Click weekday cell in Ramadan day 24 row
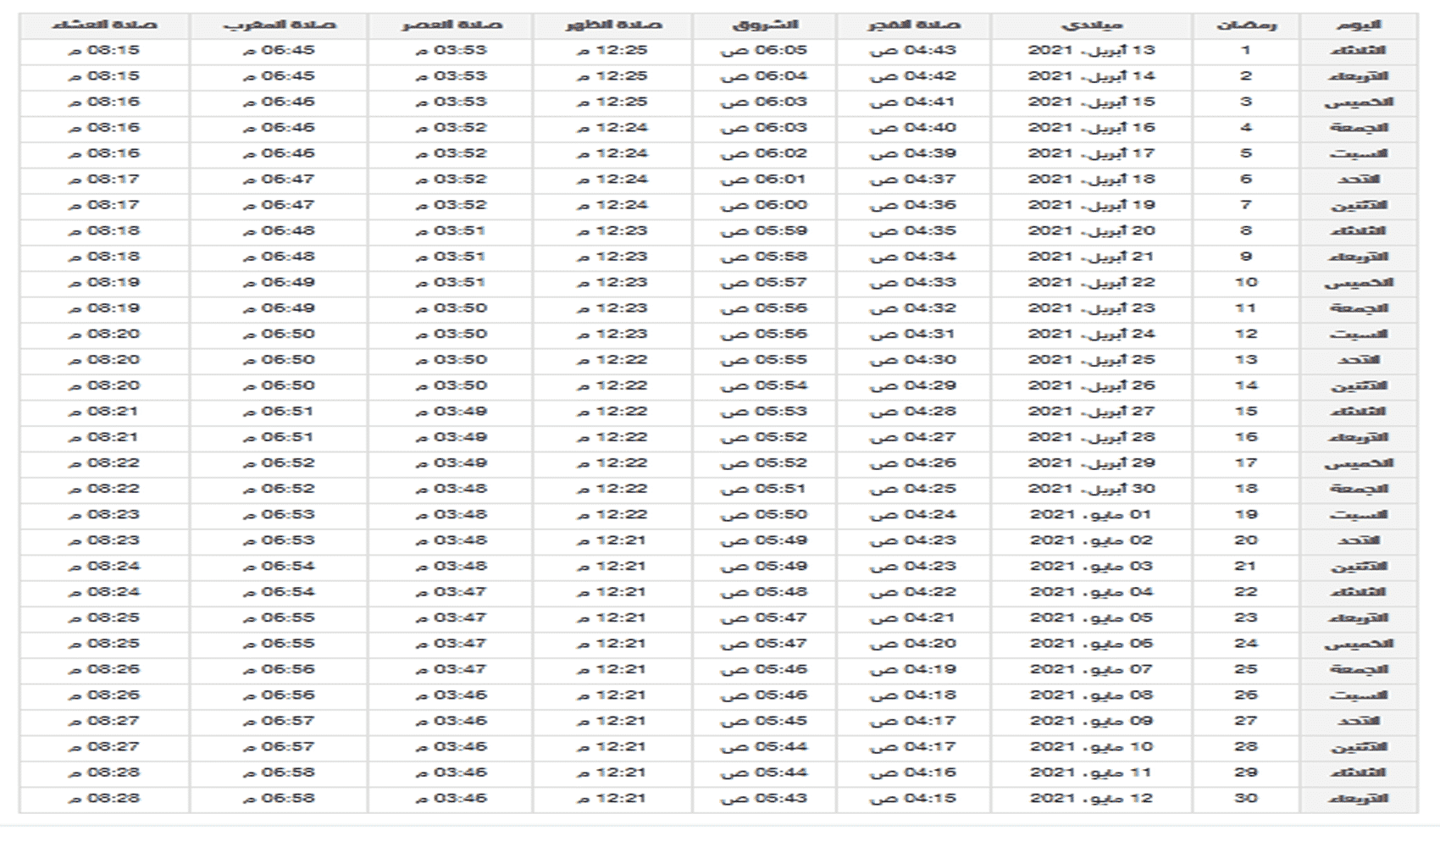Screen dimensions: 1440x847 [x=1358, y=644]
